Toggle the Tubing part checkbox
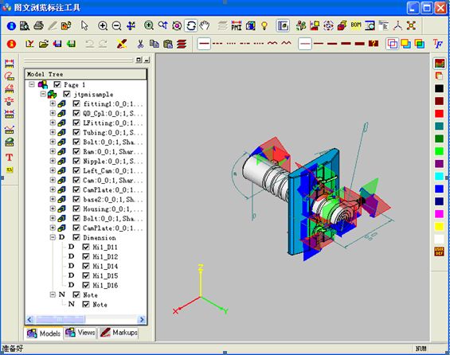This screenshot has height=355, width=450. 76,132
